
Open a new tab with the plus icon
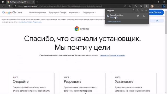click(x=37, y=2)
